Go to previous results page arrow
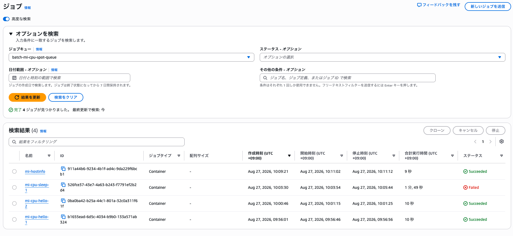The image size is (513, 236). [475, 142]
